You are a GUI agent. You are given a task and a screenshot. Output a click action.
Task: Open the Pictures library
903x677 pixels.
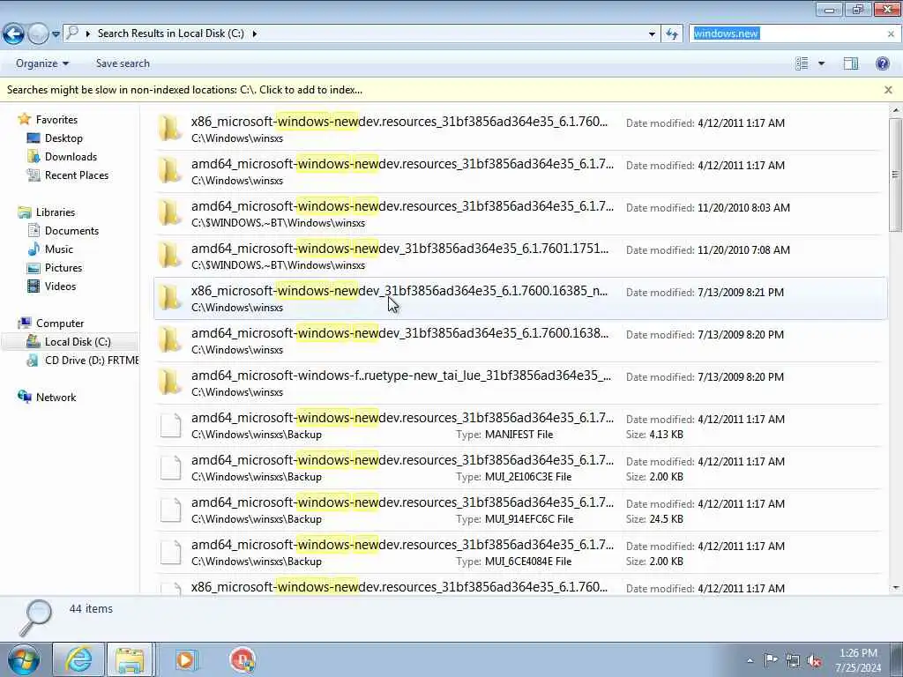tap(63, 268)
